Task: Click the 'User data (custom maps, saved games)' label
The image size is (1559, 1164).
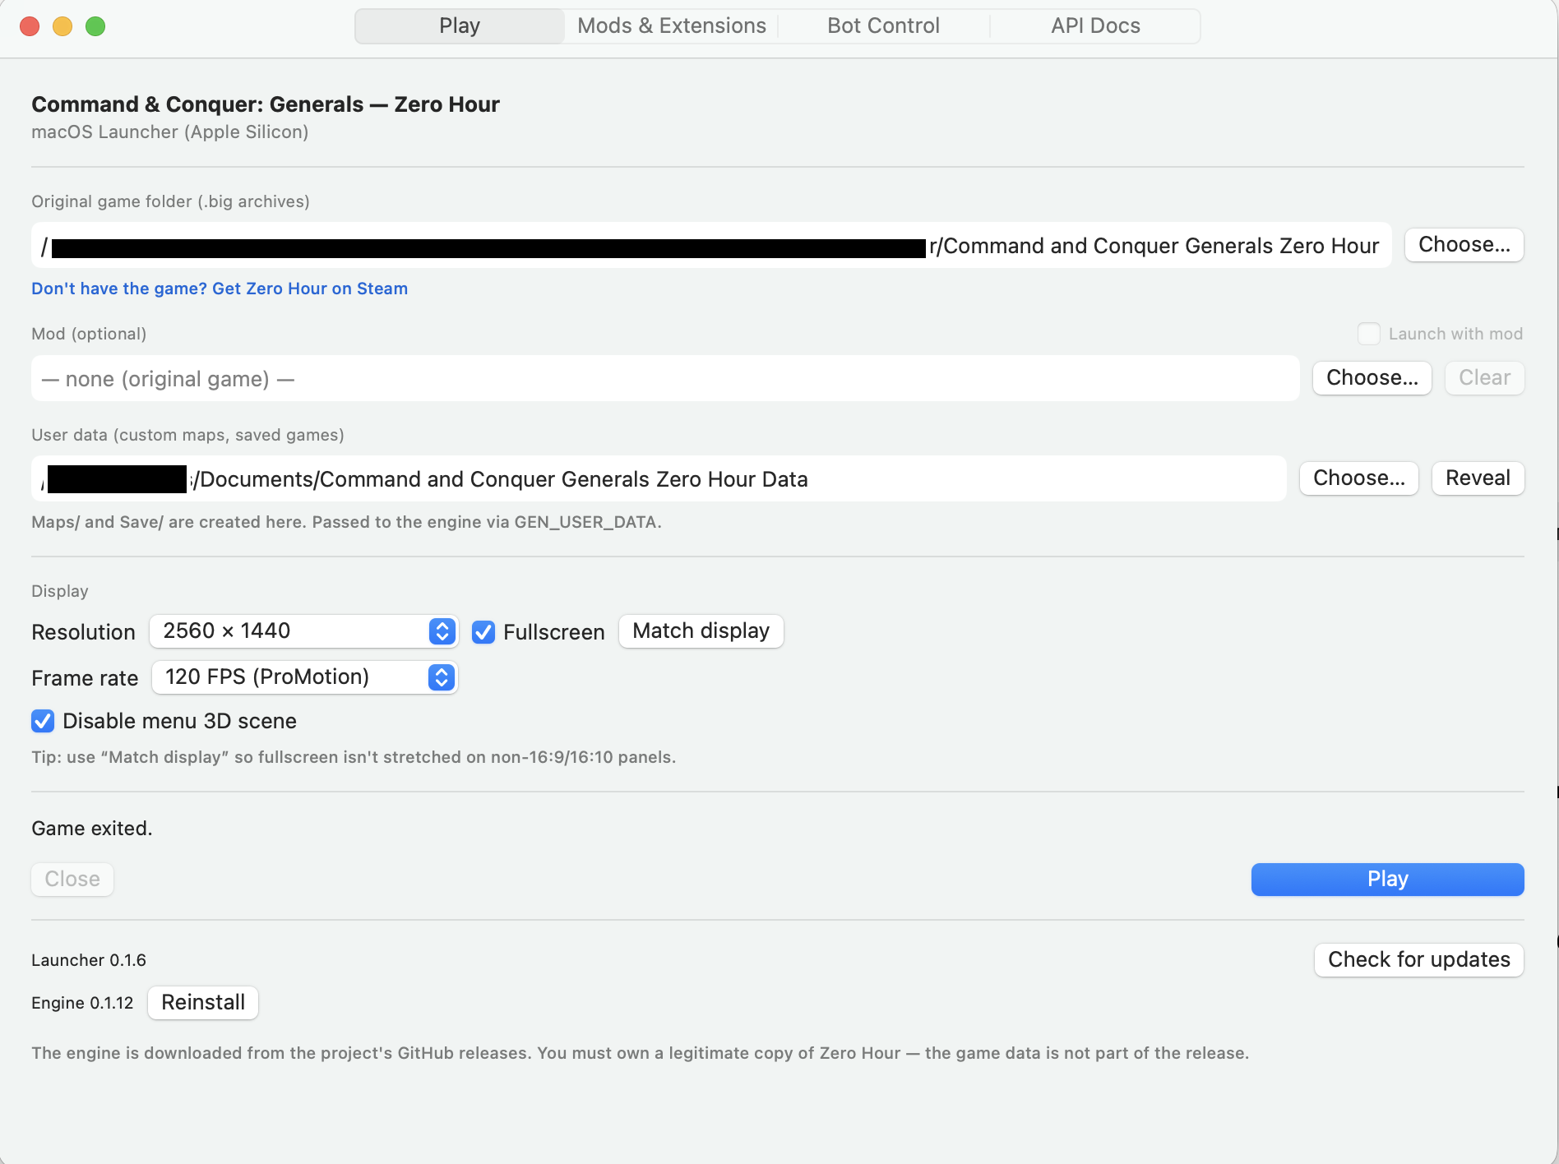Action: (x=187, y=435)
